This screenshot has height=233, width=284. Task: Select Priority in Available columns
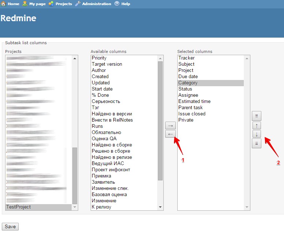(x=124, y=58)
